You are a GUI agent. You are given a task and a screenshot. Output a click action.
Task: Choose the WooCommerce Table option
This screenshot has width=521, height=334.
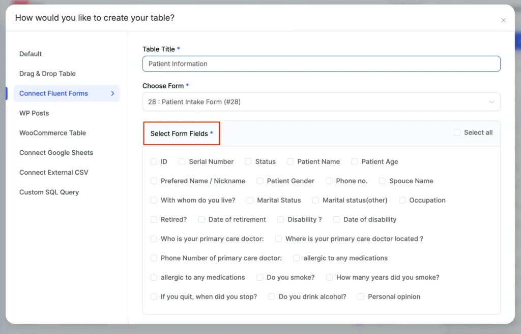(x=52, y=133)
